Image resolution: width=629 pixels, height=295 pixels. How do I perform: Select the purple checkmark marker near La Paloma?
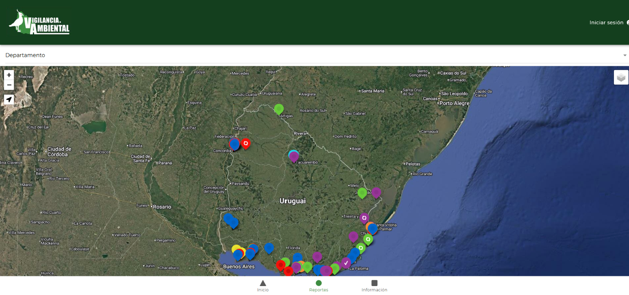pyautogui.click(x=346, y=263)
